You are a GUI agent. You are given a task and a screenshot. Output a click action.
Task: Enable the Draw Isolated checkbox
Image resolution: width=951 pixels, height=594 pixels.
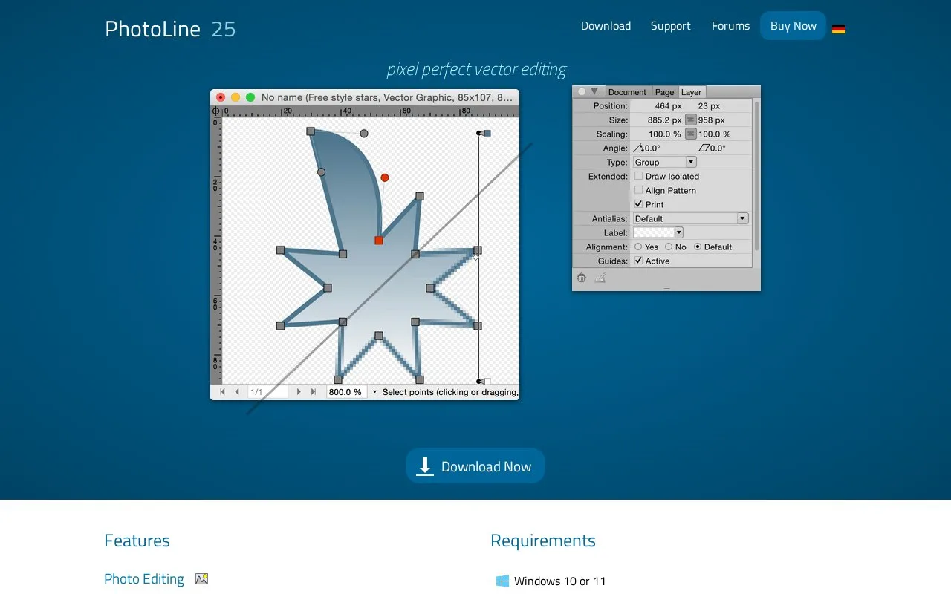638,176
